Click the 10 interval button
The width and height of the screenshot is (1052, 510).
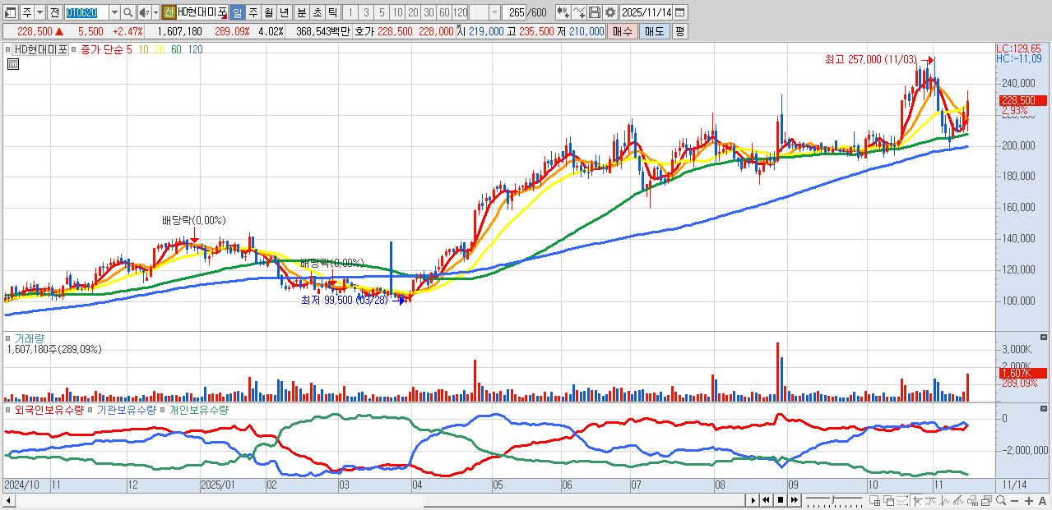tap(397, 12)
